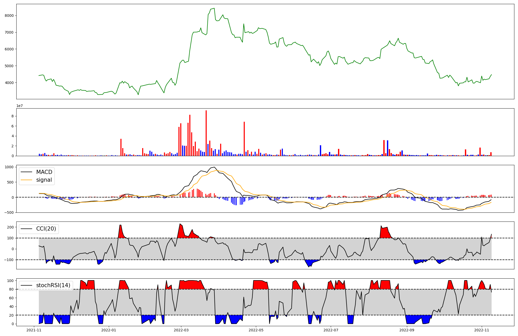518x336 pixels.
Task: Click the 2022-09 date tick label
Action: [407, 330]
